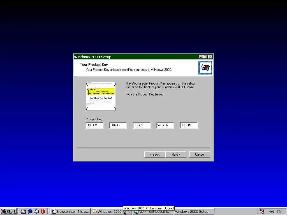
Task: Minimize the Windows 2000 Setup window
Action: pos(201,57)
